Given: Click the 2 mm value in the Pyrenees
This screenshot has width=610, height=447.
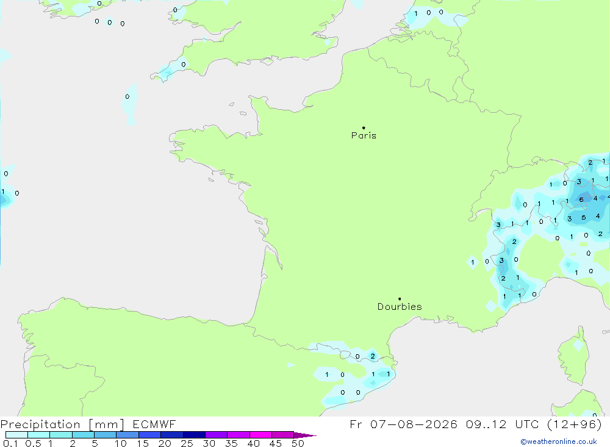Looking at the screenshot, I should click(373, 356).
